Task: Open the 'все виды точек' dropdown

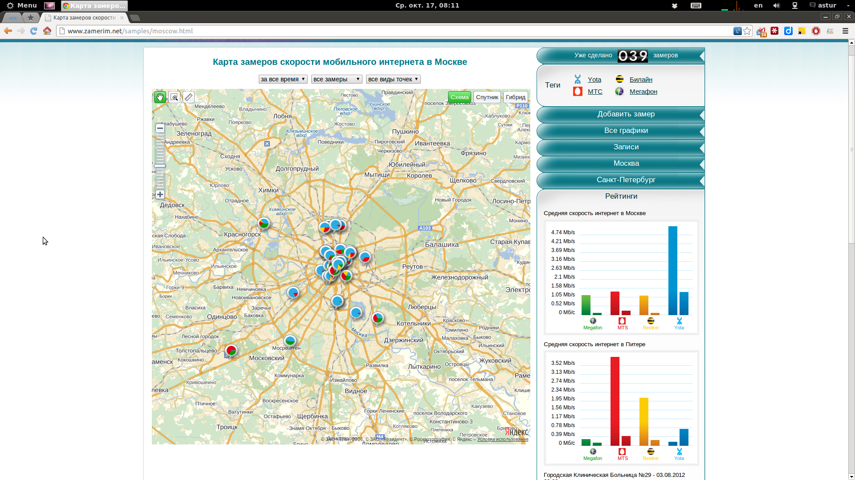Action: tap(393, 79)
